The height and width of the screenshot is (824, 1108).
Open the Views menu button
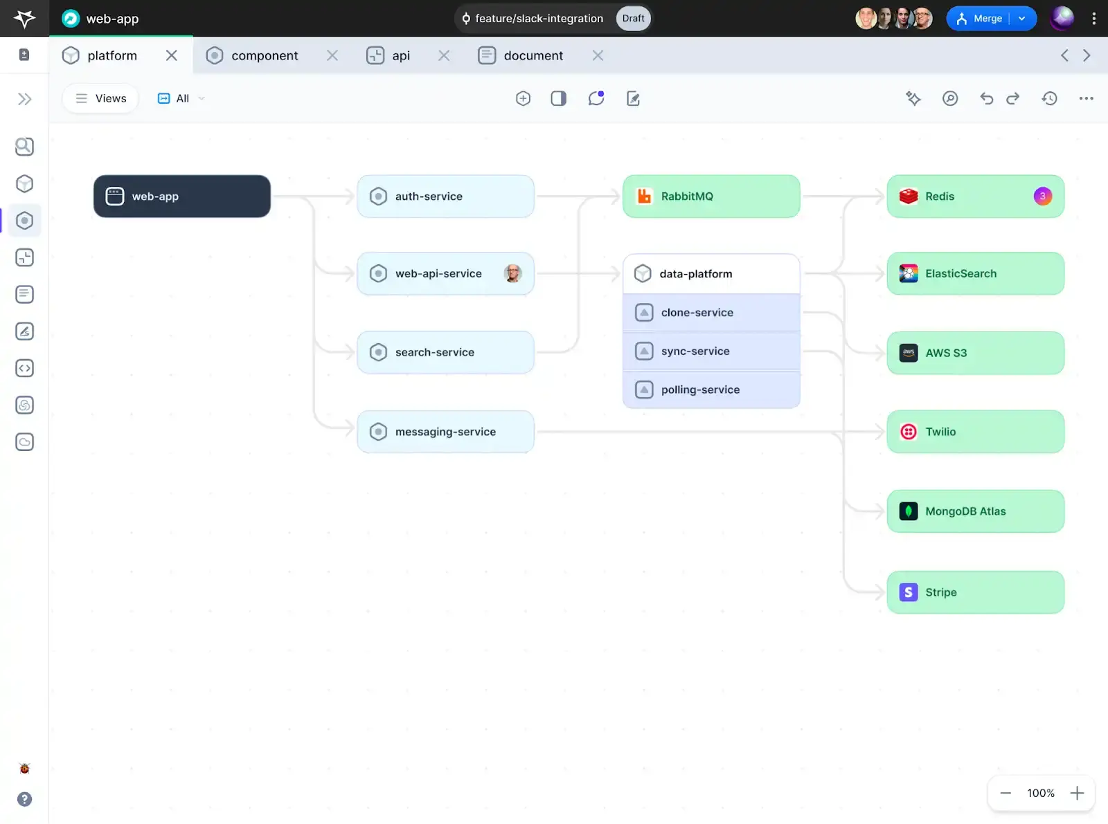(x=101, y=98)
